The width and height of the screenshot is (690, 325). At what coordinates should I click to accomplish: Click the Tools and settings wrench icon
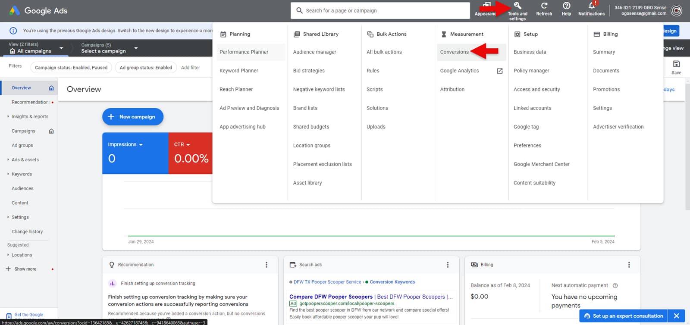[517, 6]
